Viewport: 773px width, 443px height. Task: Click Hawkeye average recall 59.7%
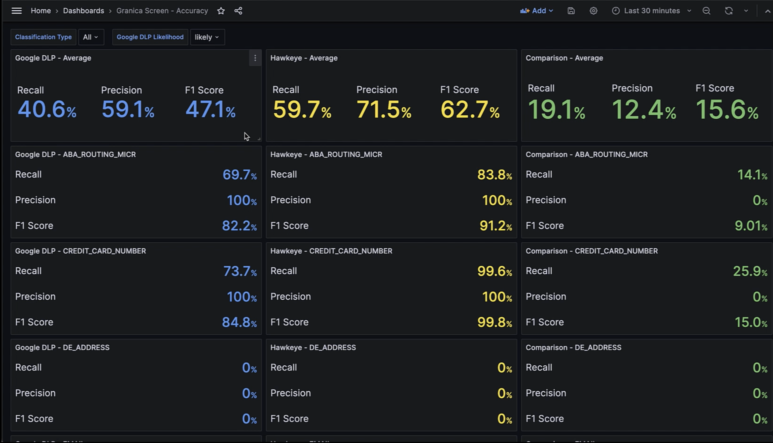tap(302, 110)
